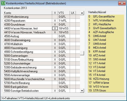Select account row 4700-Müllabfuhr
This screenshot has width=127, height=101.
[x=42, y=44]
